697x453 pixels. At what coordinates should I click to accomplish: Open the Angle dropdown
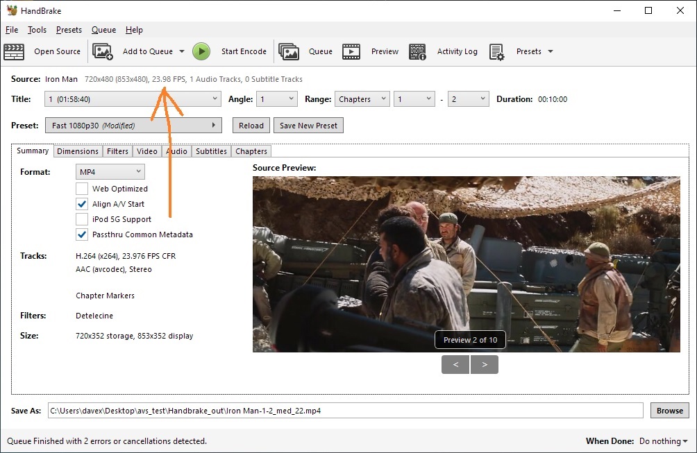click(x=277, y=99)
